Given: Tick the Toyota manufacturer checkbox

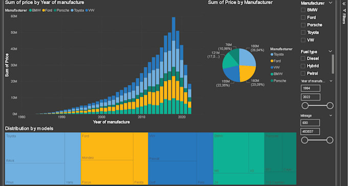Looking at the screenshot, I should coord(303,33).
